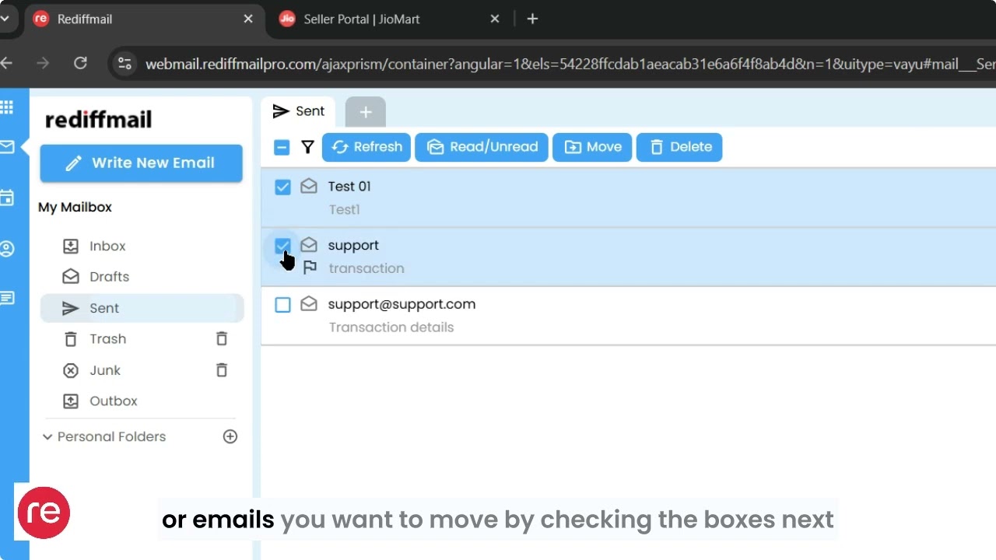Click the Move button
This screenshot has width=996, height=560.
click(x=593, y=147)
